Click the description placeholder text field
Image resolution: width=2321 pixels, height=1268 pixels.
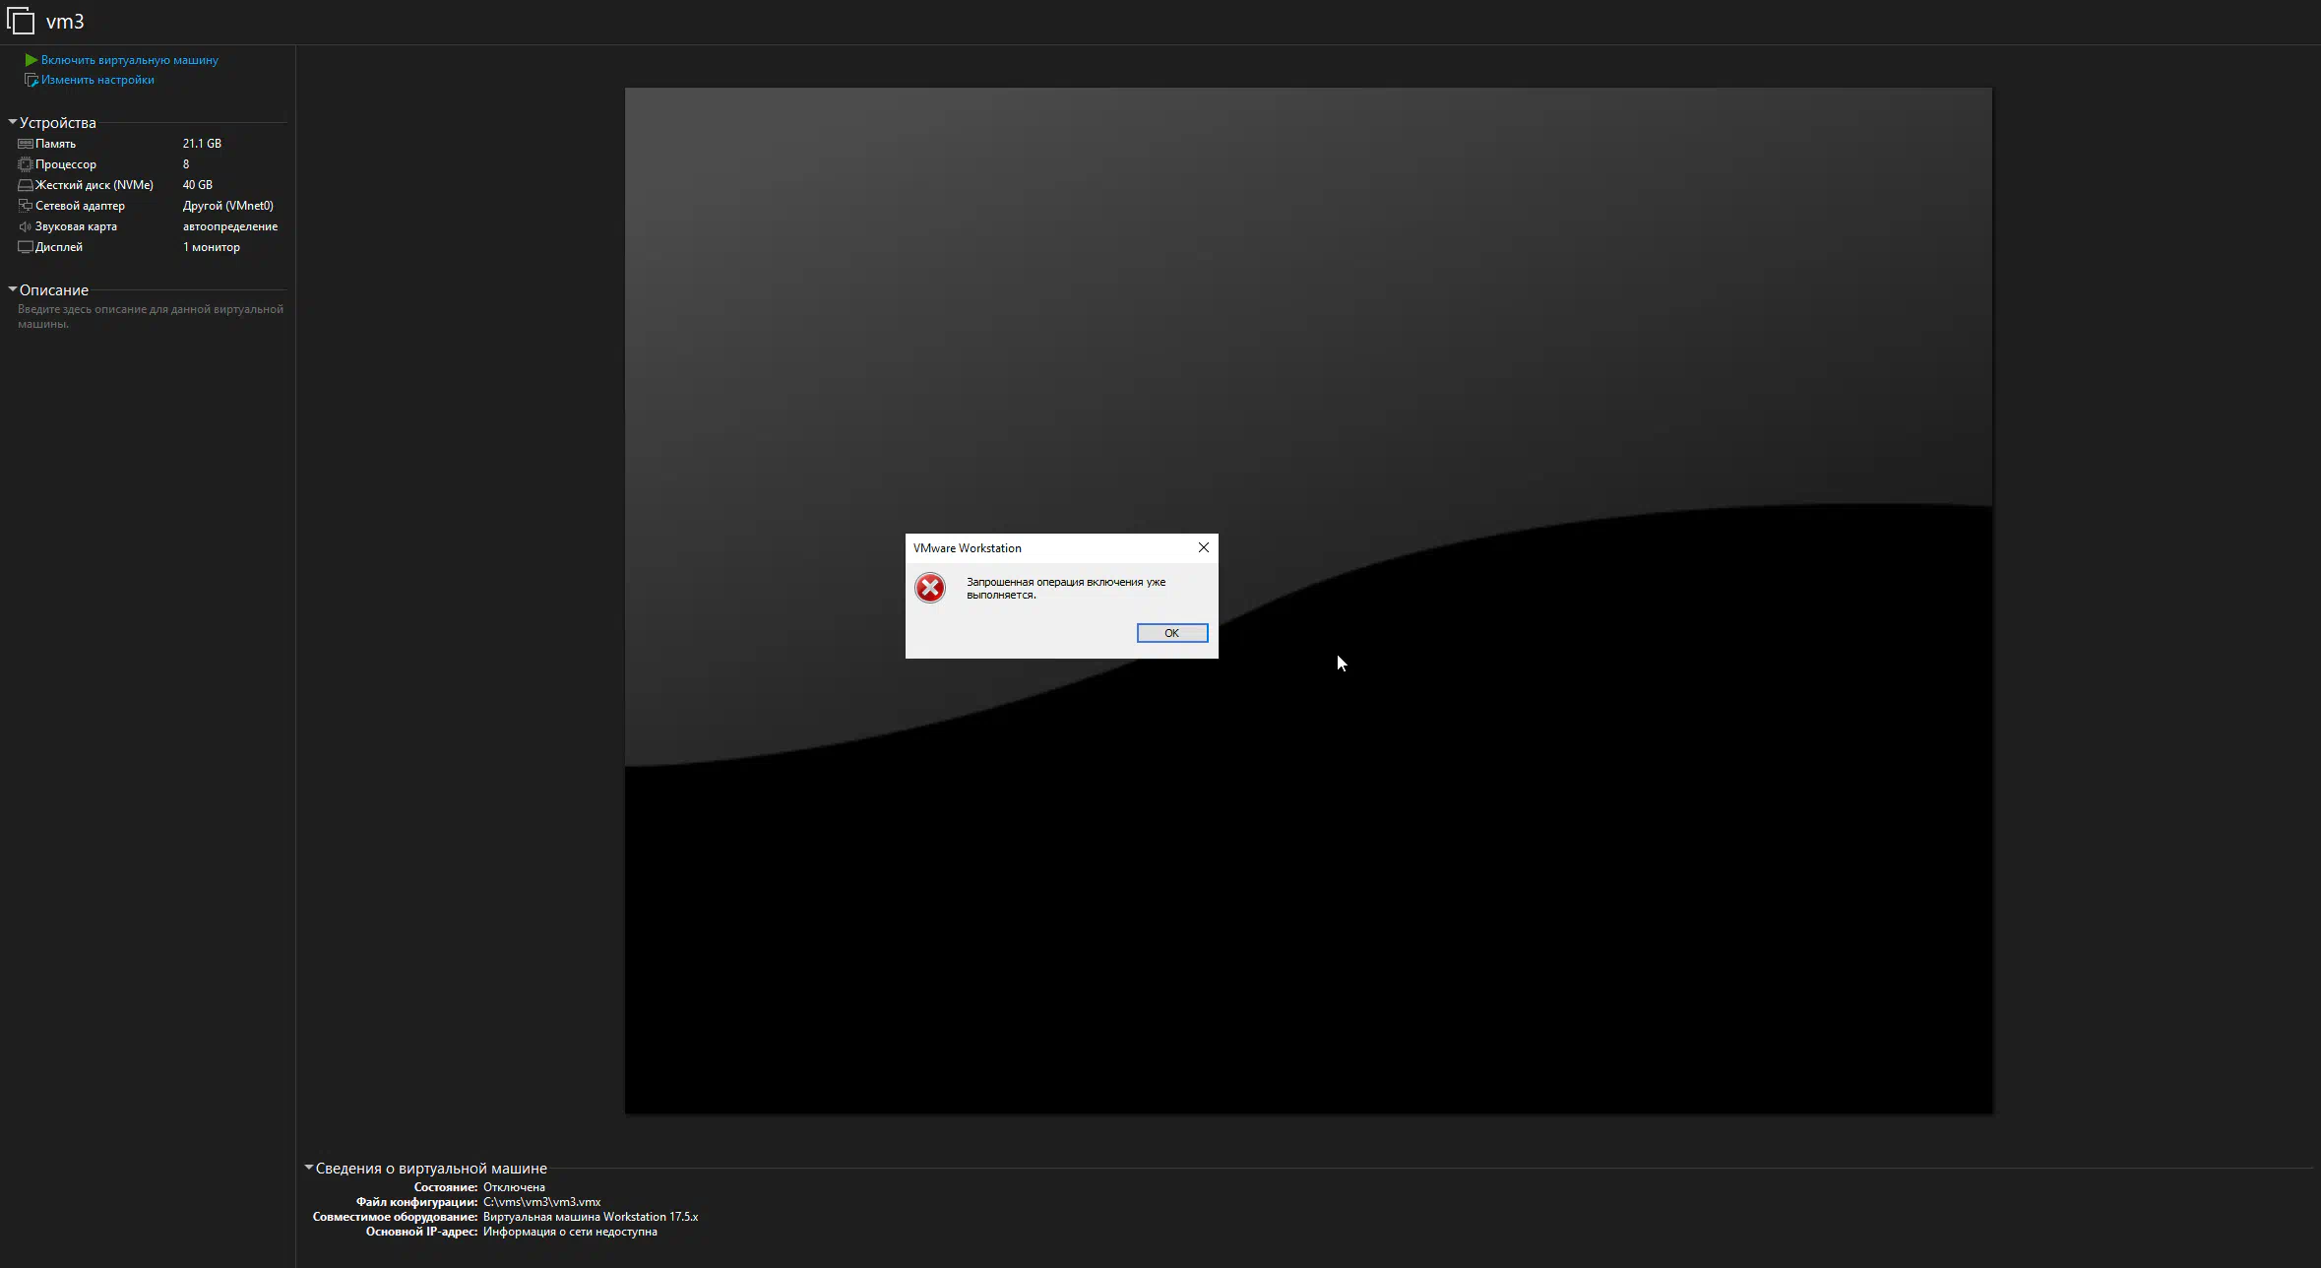(x=151, y=316)
